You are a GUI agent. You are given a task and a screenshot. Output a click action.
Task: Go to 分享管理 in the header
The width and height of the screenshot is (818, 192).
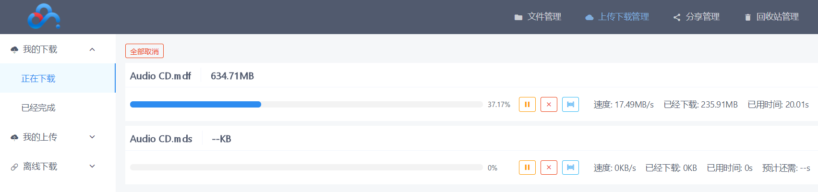(696, 17)
